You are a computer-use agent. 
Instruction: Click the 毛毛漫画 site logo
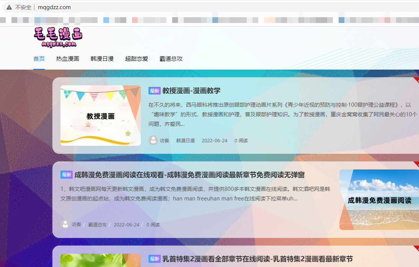tap(58, 37)
